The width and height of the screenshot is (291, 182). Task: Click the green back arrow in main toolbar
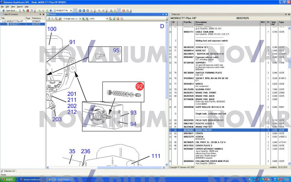pyautogui.click(x=39, y=10)
